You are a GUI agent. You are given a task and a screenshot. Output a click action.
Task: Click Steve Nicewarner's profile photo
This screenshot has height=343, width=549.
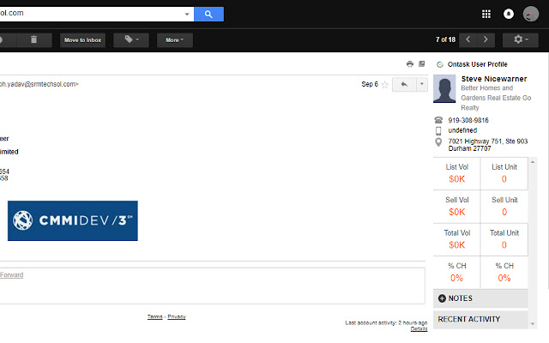[444, 88]
